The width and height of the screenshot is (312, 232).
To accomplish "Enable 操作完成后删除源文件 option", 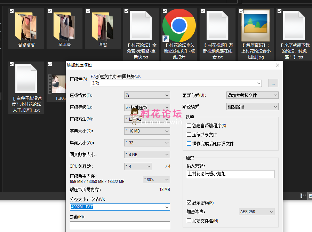I will click(189, 144).
